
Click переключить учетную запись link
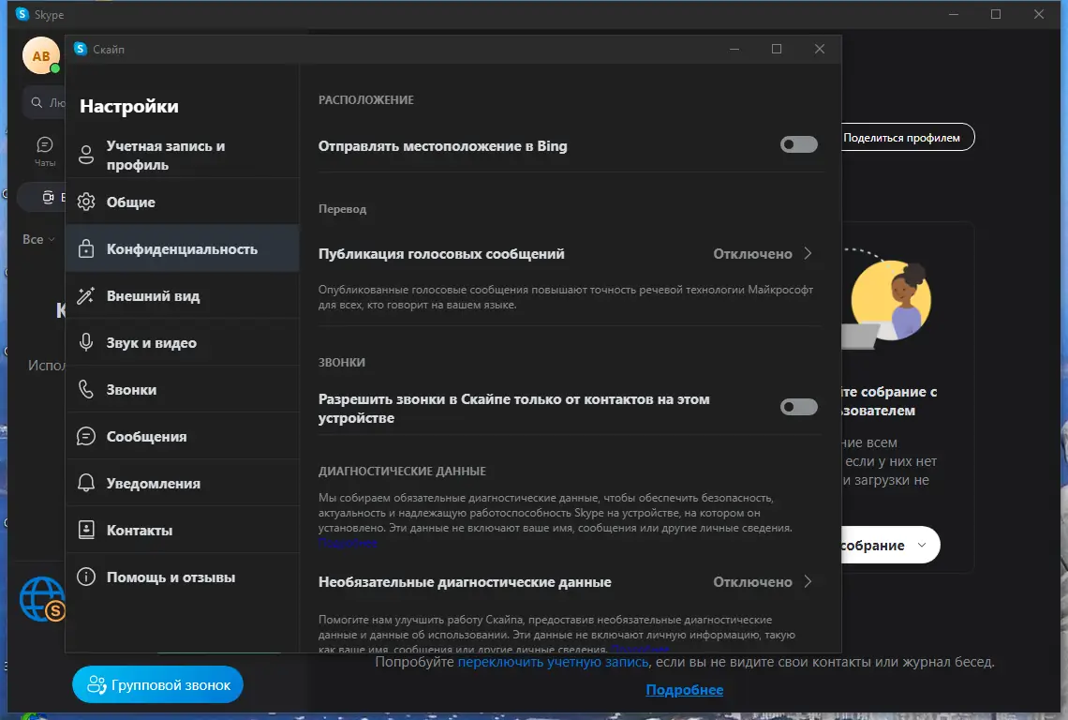pyautogui.click(x=554, y=661)
